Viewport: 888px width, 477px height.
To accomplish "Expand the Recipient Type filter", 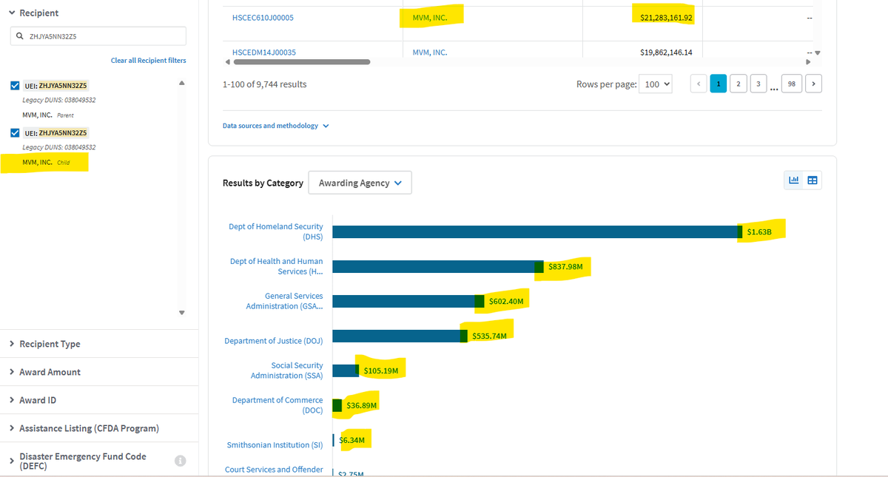I will coord(44,344).
